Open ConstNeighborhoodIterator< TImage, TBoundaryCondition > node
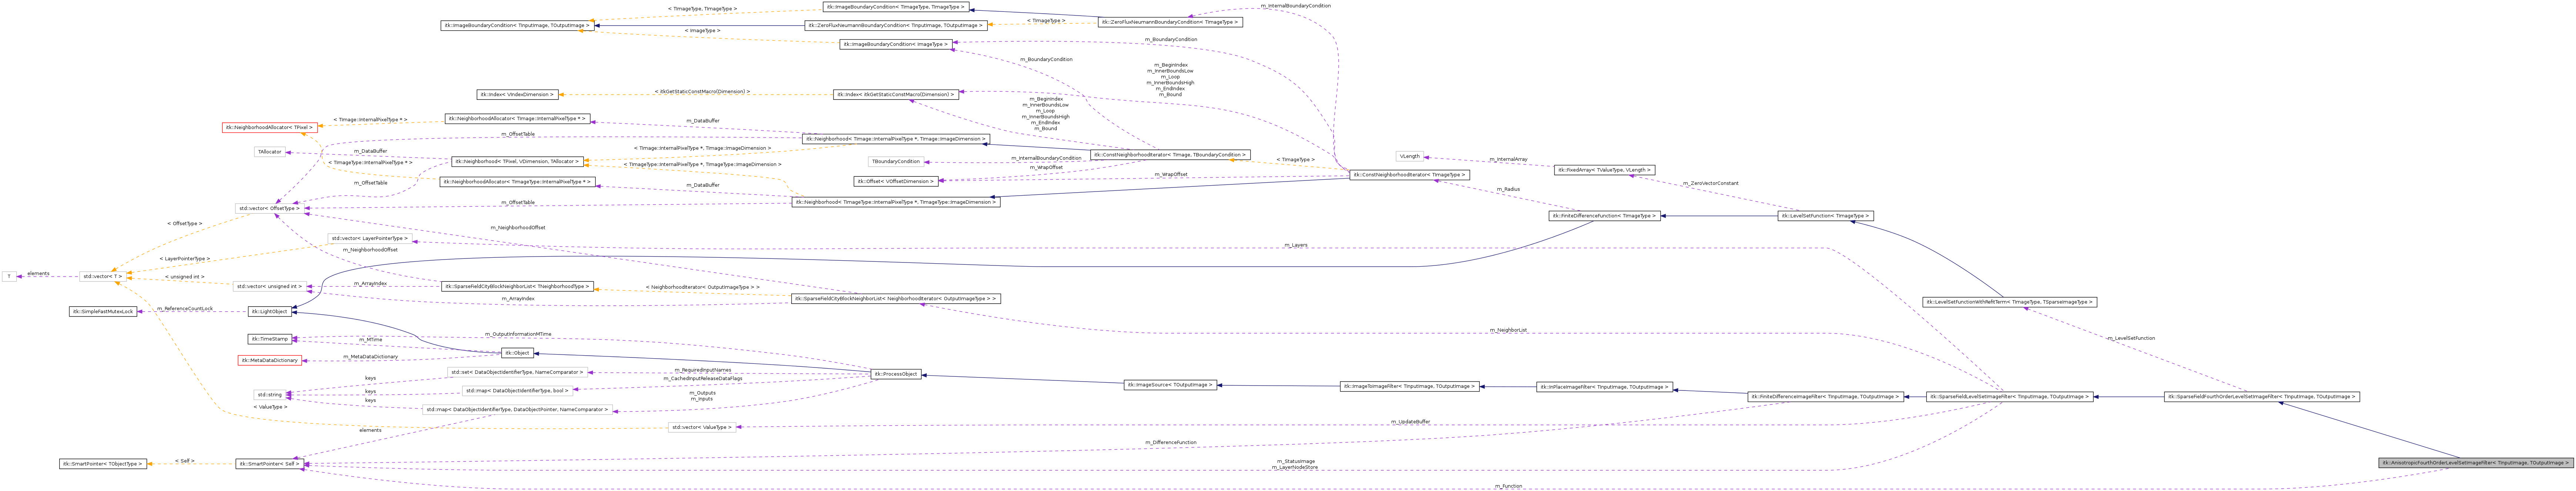Screen dimensions: 2576x491 pos(1170,155)
